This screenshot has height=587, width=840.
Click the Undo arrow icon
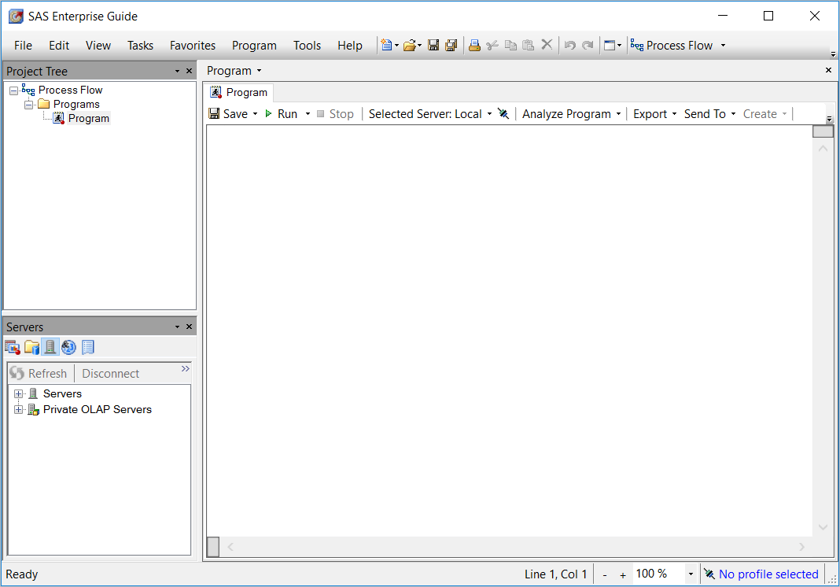[x=570, y=46]
